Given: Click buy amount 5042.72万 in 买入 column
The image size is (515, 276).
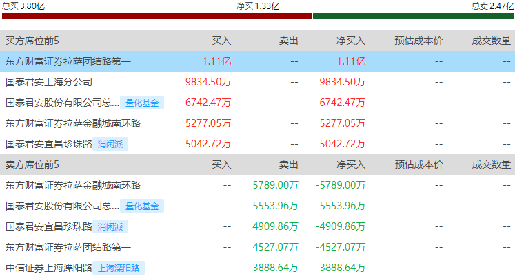Looking at the screenshot, I should pyautogui.click(x=208, y=144).
